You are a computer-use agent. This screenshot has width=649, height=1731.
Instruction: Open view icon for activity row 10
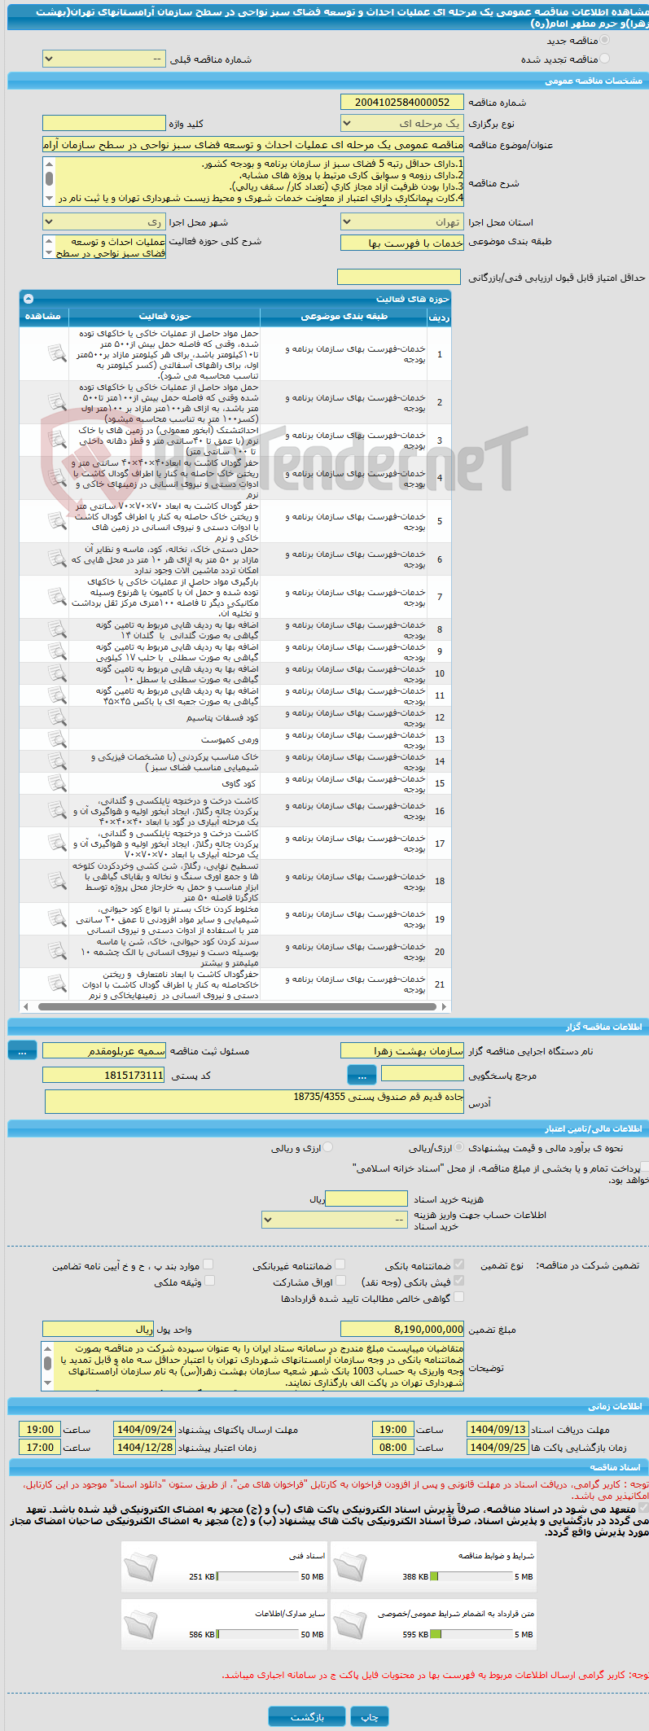(56, 673)
